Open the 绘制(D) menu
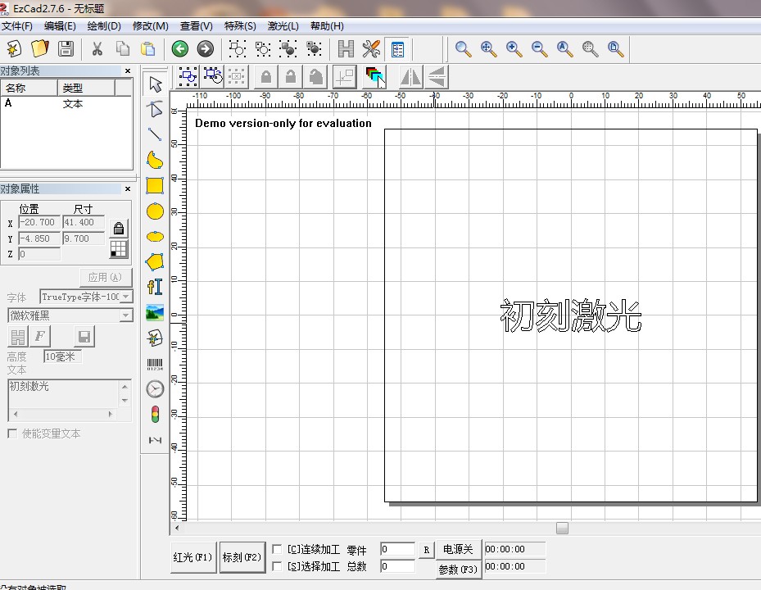761x590 pixels. pos(103,26)
